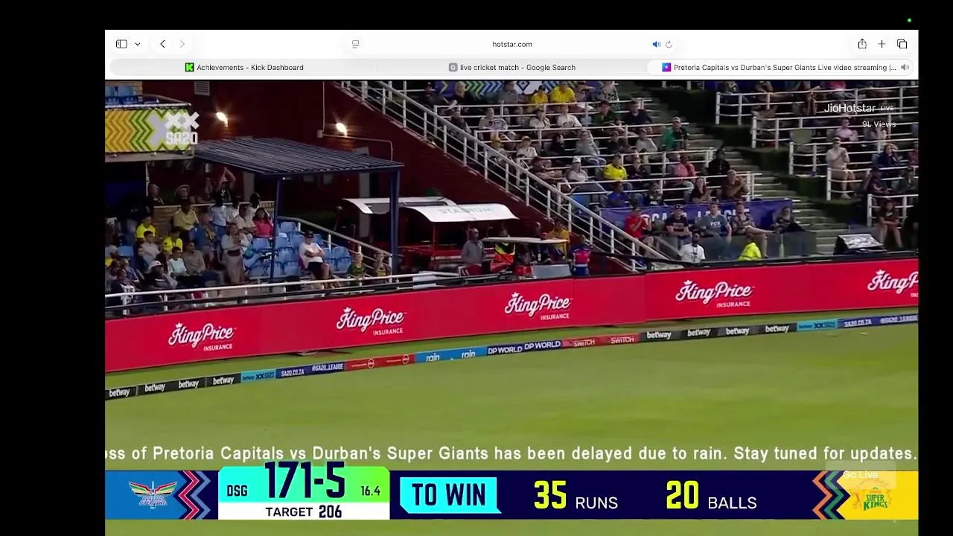
Task: Open the Share sheet
Action: (x=862, y=44)
